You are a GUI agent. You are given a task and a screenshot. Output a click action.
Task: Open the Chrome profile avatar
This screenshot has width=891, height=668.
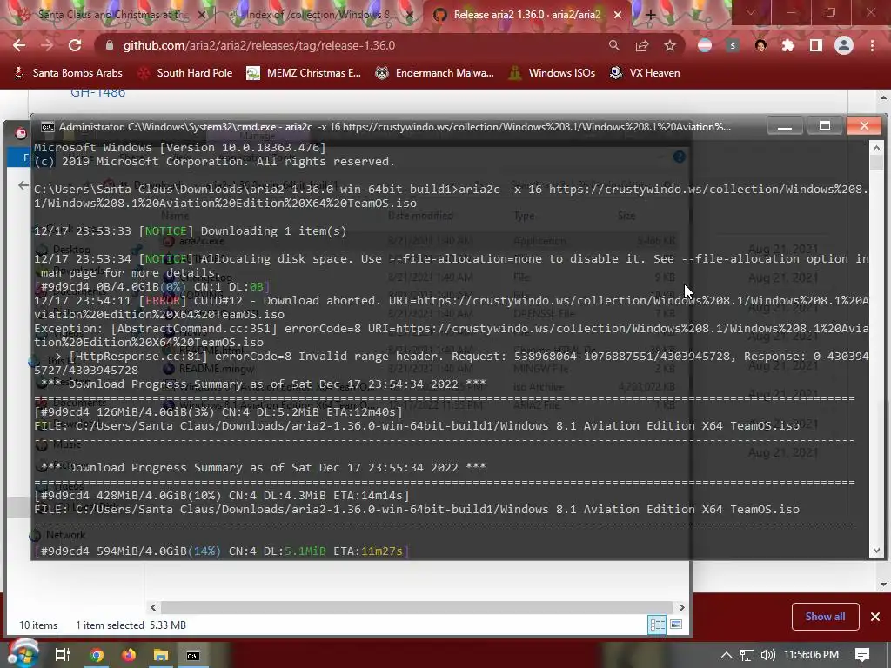click(x=844, y=45)
